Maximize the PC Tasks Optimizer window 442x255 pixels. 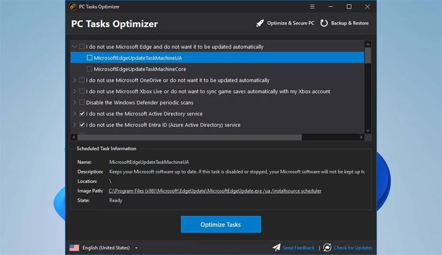(x=349, y=6)
